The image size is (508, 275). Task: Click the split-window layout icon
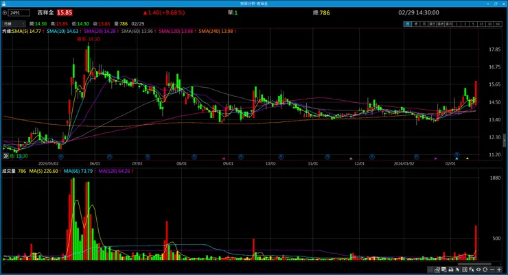pos(465,270)
